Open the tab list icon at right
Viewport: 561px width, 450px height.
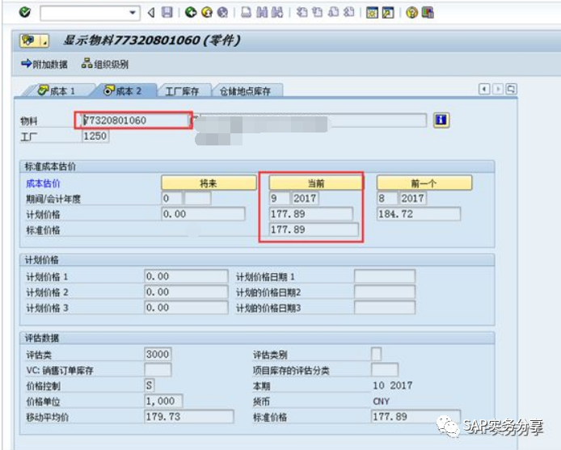pyautogui.click(x=511, y=89)
